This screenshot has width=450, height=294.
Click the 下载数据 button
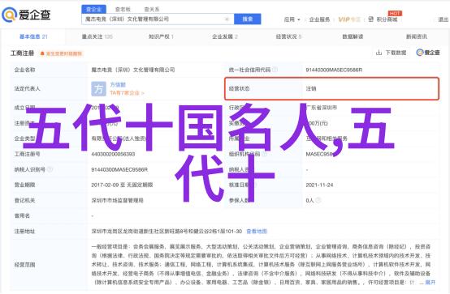tap(392, 53)
